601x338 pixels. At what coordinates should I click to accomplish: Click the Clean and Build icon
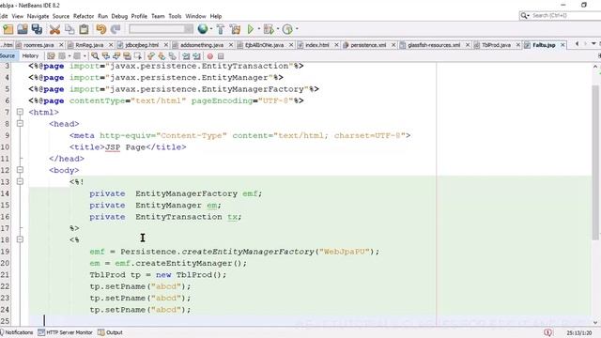[235, 29]
